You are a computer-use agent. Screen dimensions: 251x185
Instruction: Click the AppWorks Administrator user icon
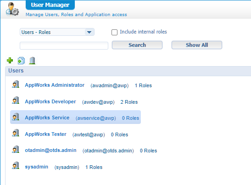(x=16, y=84)
